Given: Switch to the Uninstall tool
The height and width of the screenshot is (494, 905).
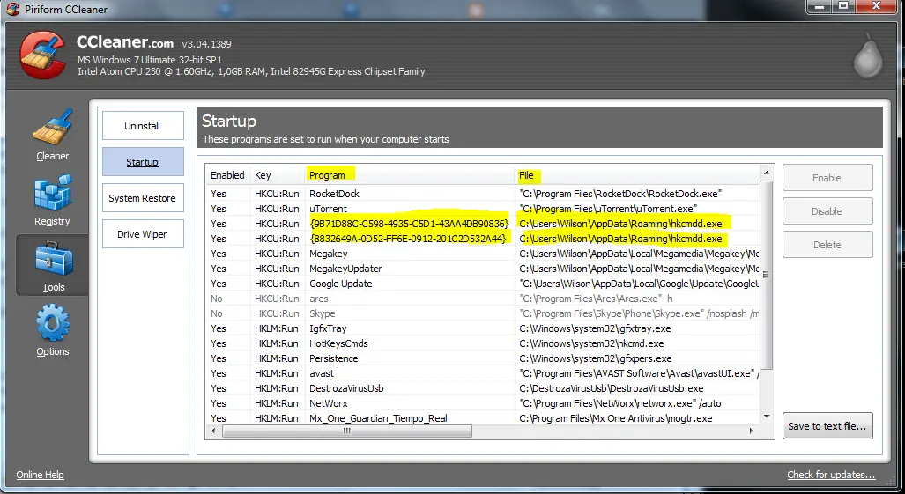Looking at the screenshot, I should click(x=143, y=126).
